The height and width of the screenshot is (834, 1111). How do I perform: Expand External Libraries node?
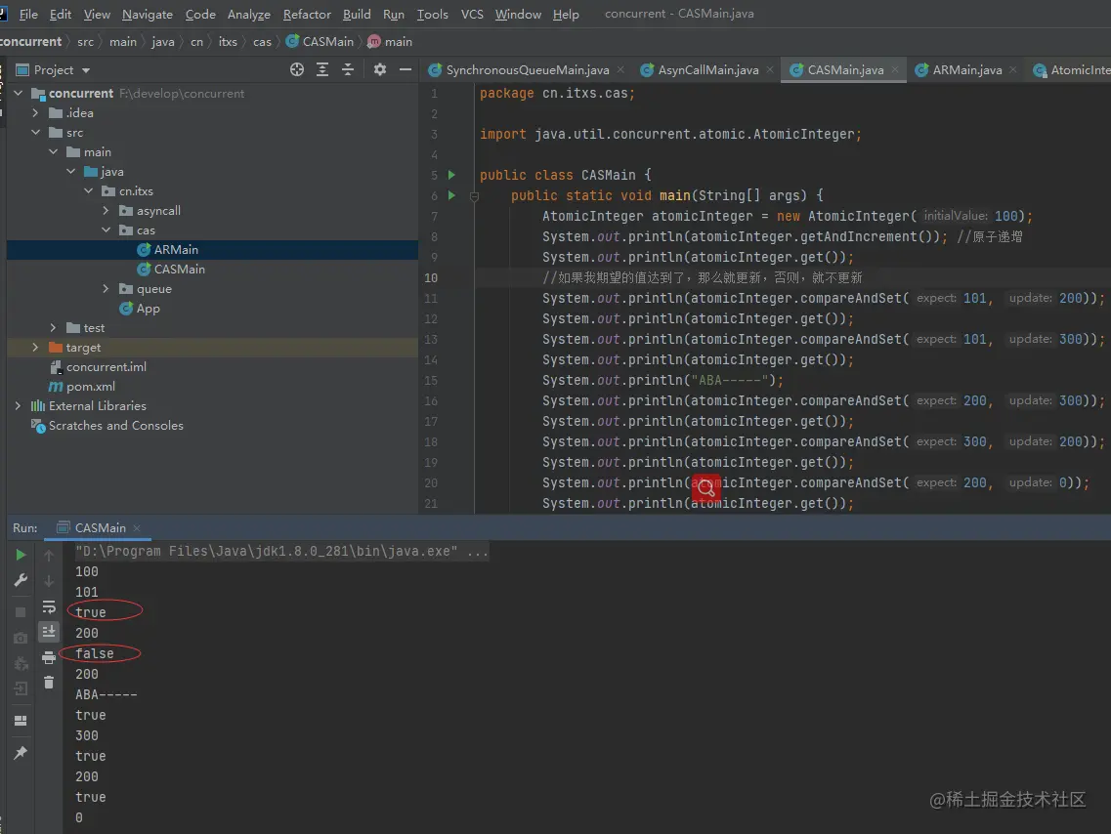click(19, 405)
